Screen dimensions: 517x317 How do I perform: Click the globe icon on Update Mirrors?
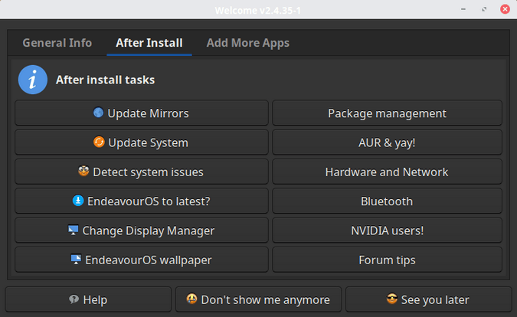[x=98, y=113]
